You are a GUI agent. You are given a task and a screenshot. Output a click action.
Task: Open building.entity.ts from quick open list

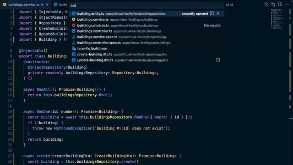click(146, 14)
